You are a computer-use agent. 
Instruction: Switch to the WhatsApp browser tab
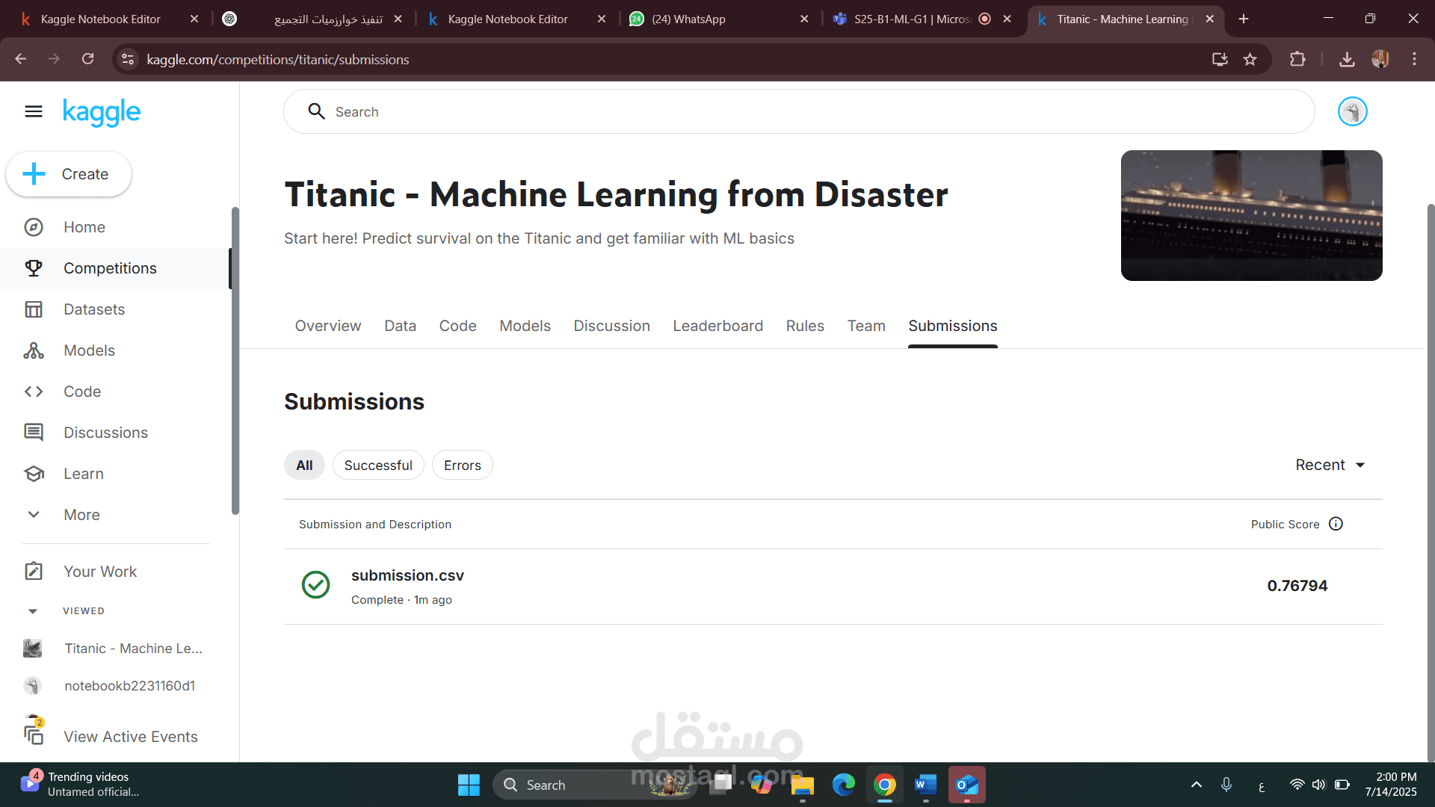717,19
